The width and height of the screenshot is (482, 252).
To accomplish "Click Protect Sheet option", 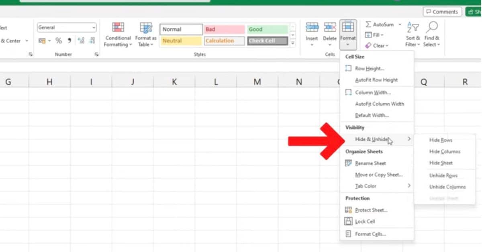I will click(370, 209).
